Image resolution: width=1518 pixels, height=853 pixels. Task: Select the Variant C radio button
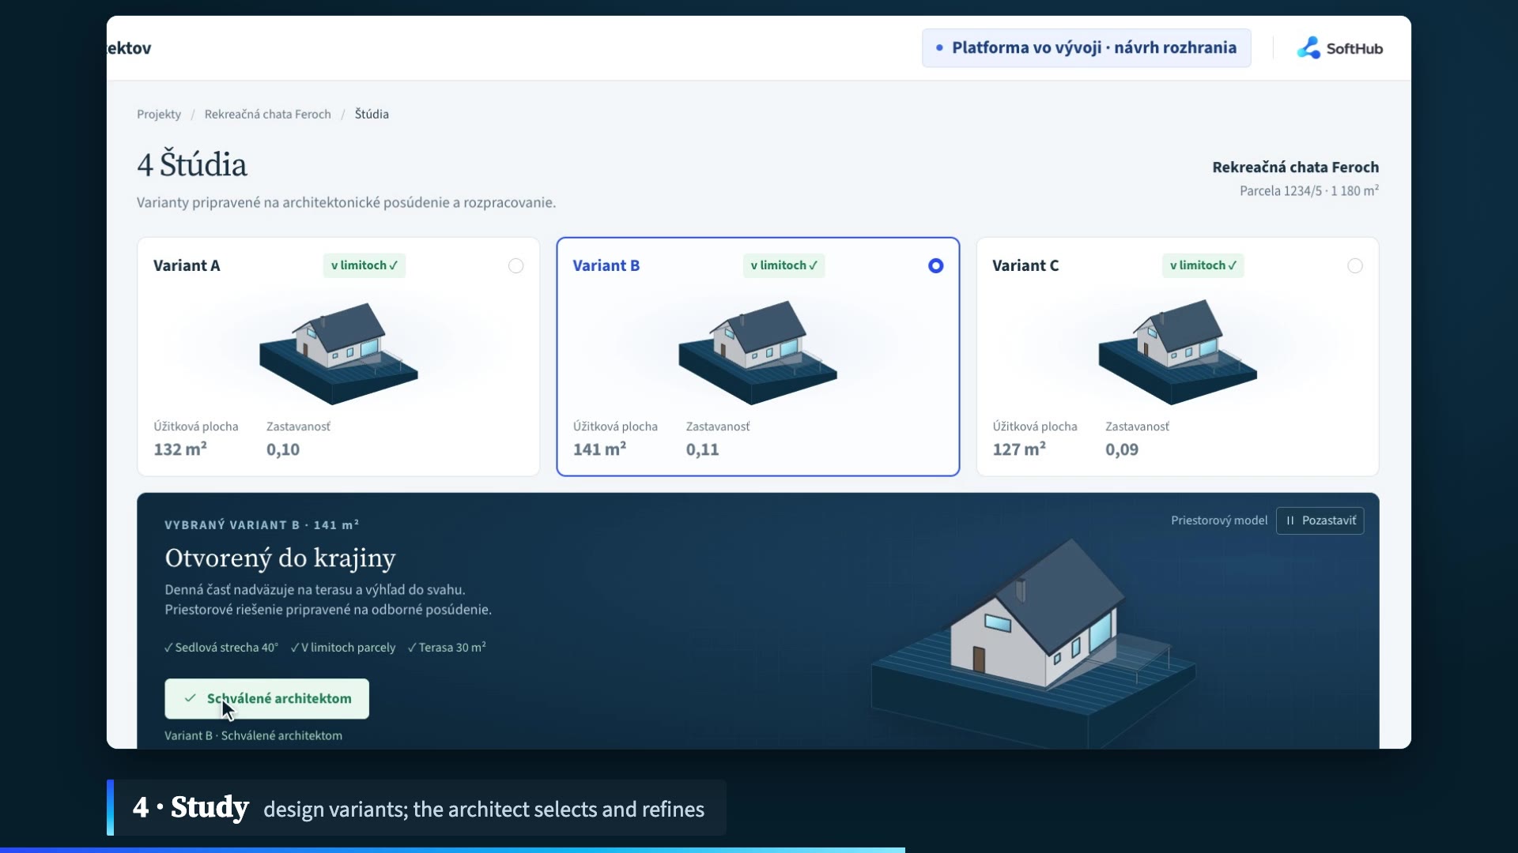click(x=1354, y=266)
